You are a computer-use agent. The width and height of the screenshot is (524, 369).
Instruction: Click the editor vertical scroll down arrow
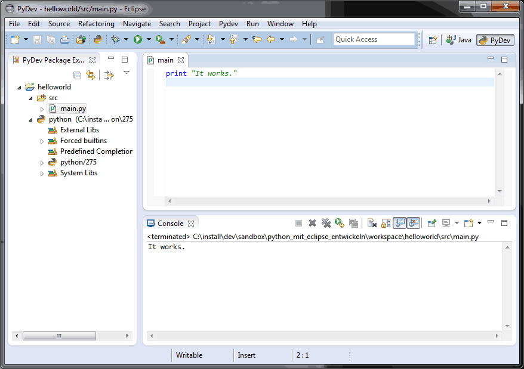(500, 191)
